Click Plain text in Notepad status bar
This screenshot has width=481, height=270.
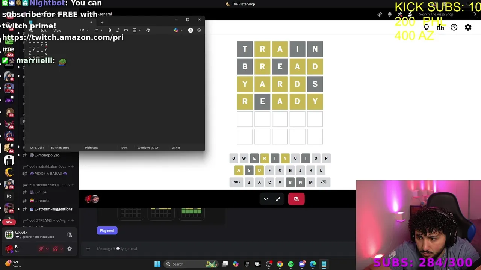[91, 148]
